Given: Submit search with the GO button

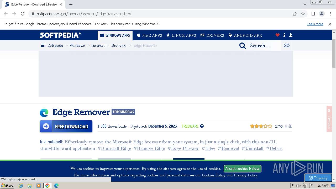Looking at the screenshot, I should [286, 45].
